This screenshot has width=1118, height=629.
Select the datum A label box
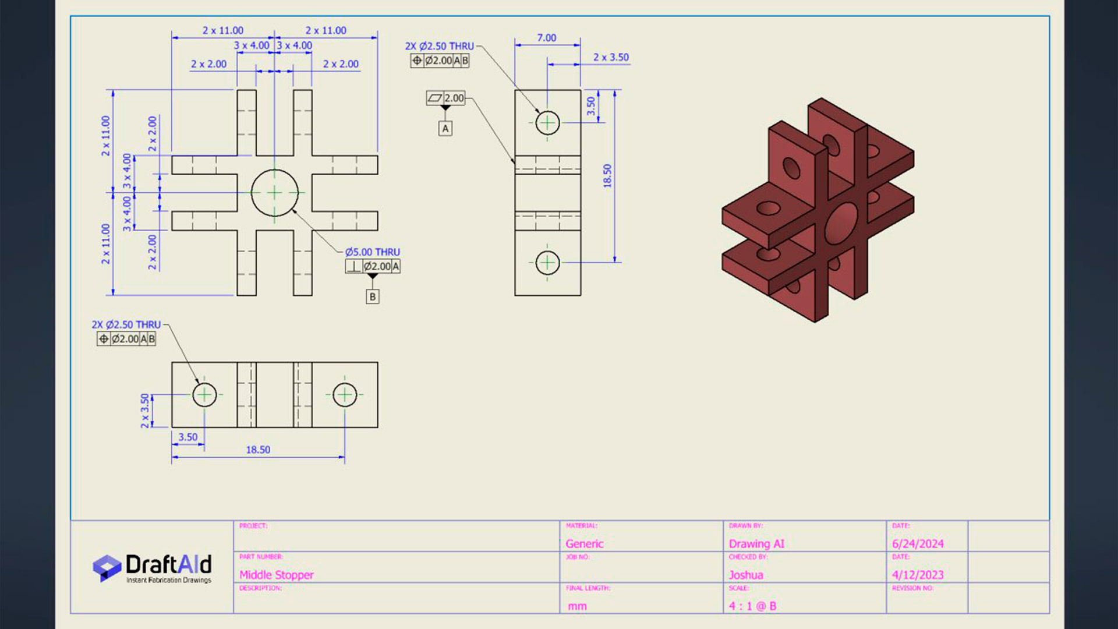coord(445,129)
